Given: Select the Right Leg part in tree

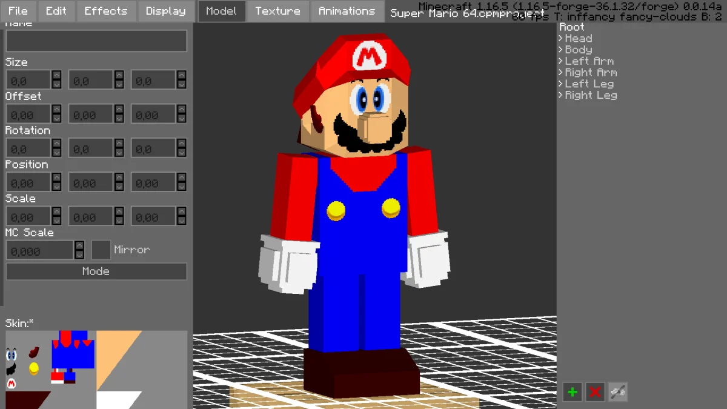Looking at the screenshot, I should pyautogui.click(x=591, y=95).
